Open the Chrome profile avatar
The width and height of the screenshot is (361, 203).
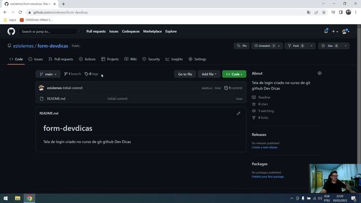click(x=349, y=12)
